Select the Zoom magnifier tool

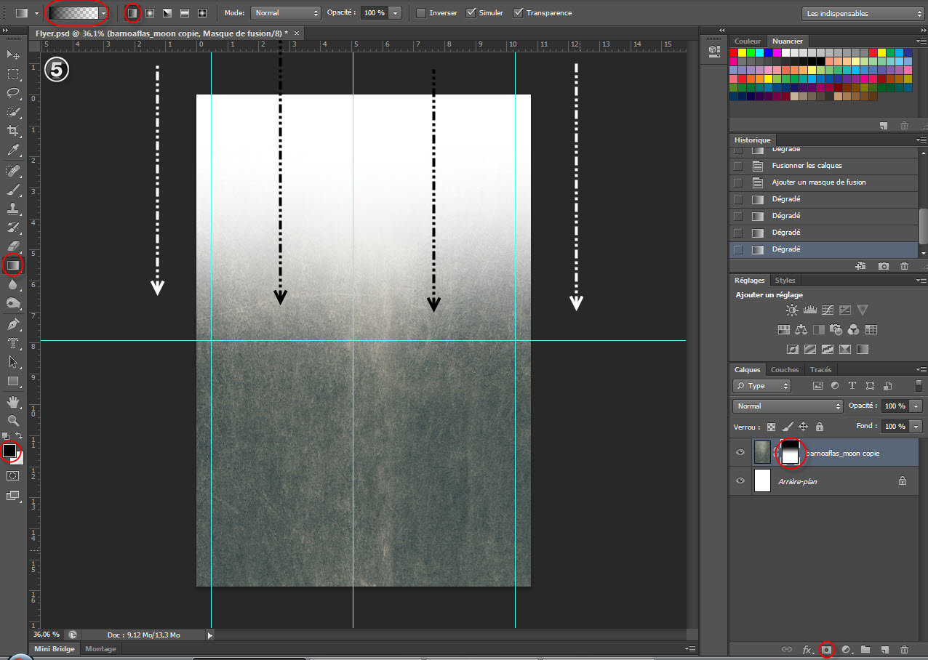coord(13,420)
